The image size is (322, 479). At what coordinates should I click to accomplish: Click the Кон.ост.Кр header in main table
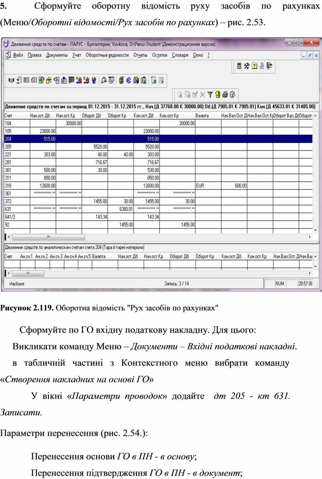coord(177,116)
